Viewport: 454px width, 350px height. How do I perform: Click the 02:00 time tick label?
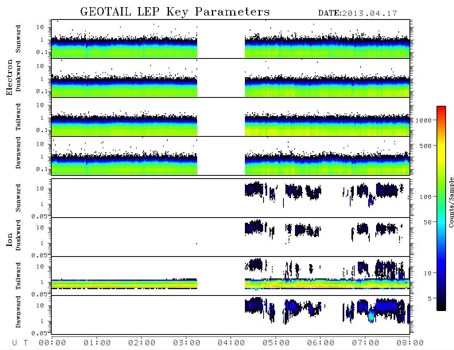pos(142,343)
